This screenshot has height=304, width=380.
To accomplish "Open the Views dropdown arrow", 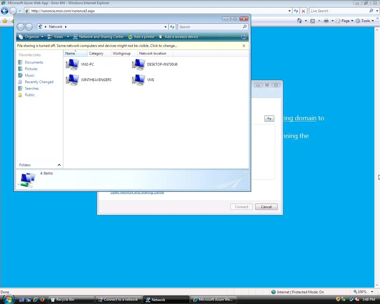I will click(68, 37).
